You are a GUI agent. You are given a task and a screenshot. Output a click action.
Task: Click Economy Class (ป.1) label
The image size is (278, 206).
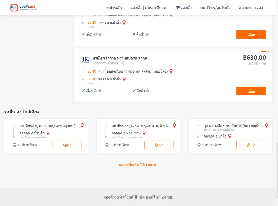click(108, 63)
